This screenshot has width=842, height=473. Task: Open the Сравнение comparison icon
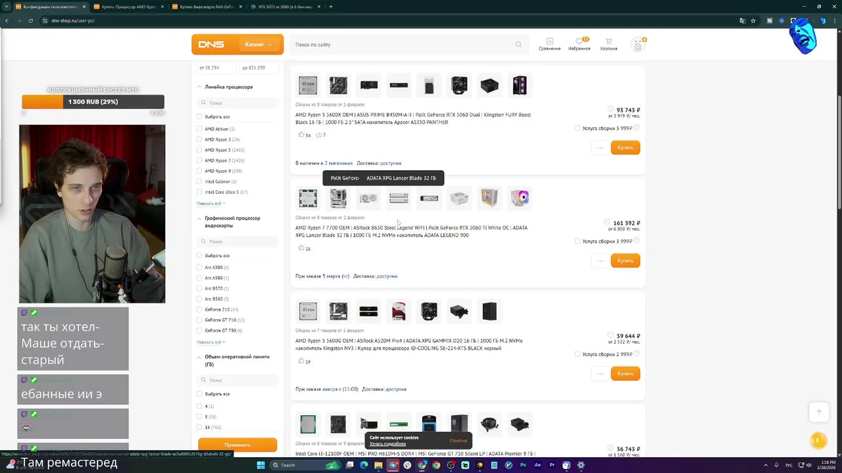[549, 44]
